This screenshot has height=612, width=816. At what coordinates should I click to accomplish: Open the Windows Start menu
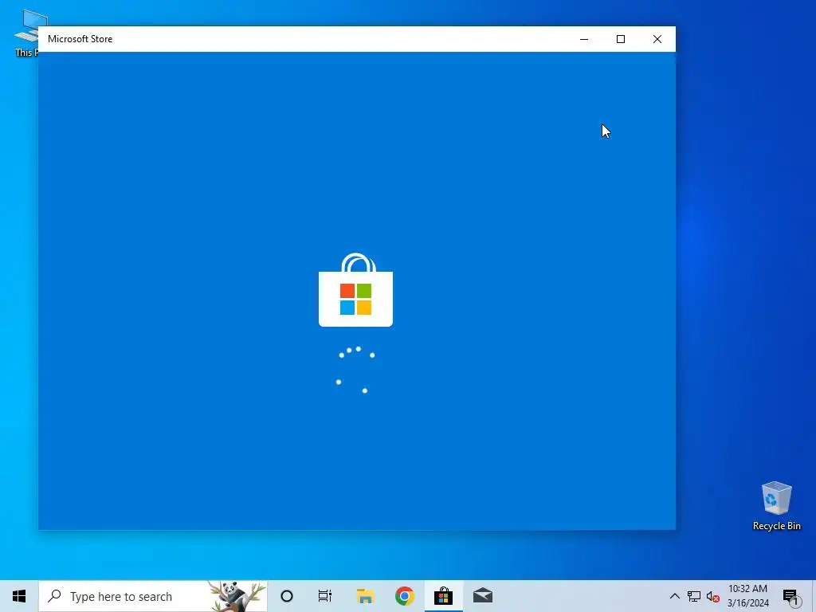[19, 596]
